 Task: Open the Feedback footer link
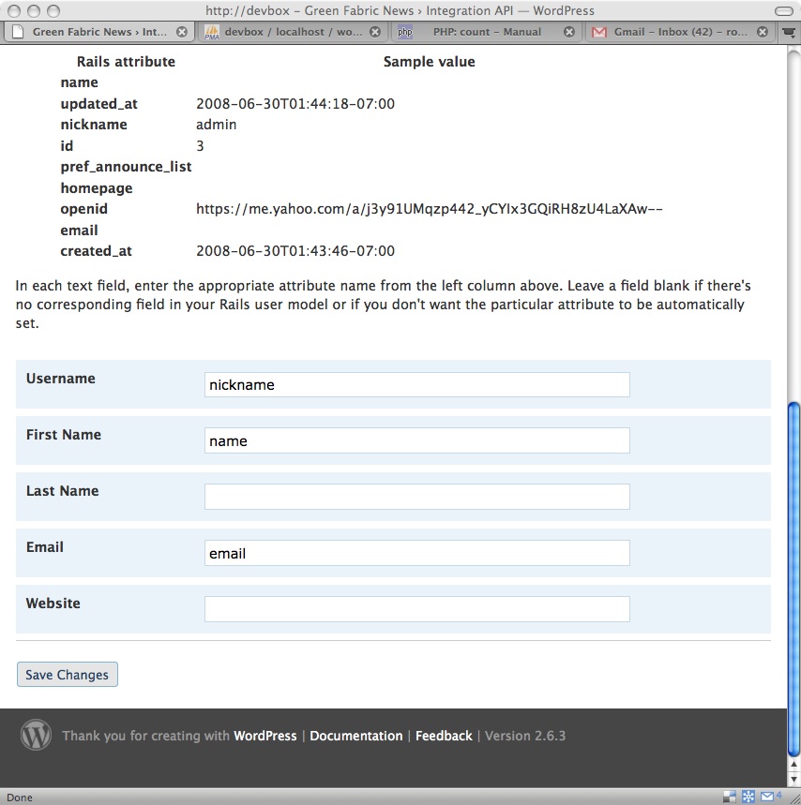point(444,736)
